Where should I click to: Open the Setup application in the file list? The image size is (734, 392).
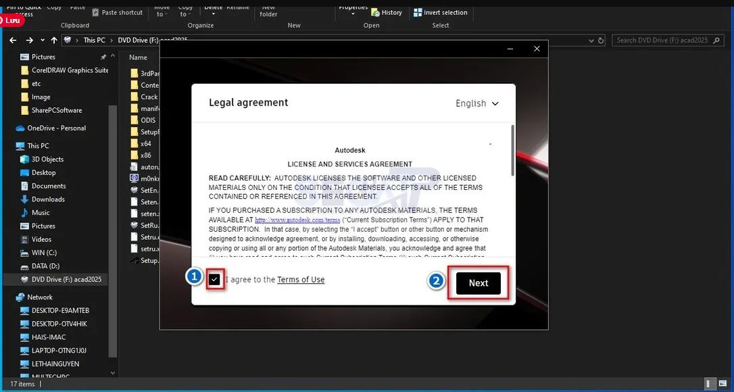148,260
